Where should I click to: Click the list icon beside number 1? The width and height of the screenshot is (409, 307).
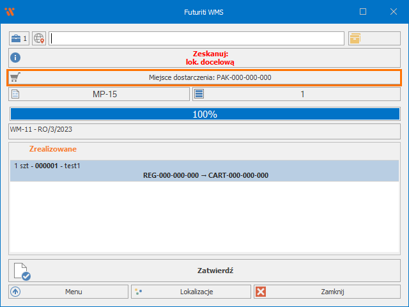(199, 94)
